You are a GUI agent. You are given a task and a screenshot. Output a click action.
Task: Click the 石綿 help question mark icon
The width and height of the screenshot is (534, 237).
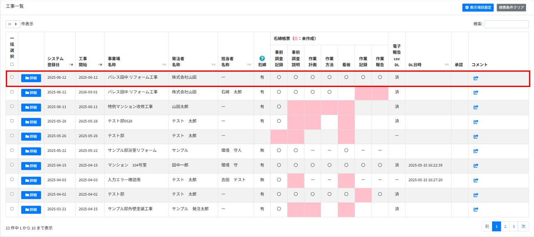pyautogui.click(x=262, y=58)
